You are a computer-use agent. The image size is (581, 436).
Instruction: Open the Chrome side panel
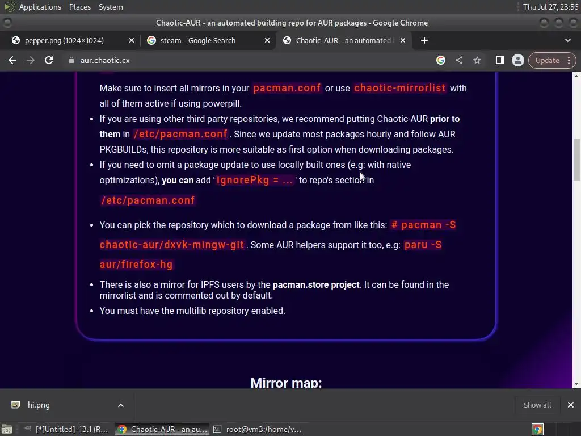499,60
